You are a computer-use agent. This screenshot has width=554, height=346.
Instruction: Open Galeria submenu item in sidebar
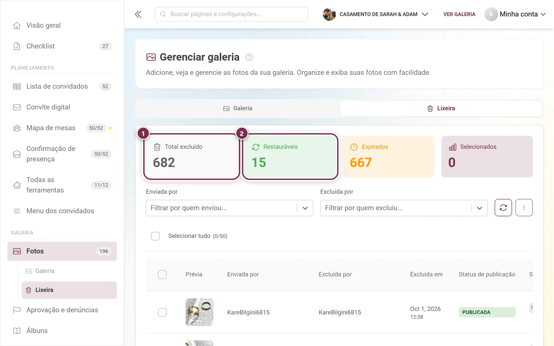click(69, 271)
